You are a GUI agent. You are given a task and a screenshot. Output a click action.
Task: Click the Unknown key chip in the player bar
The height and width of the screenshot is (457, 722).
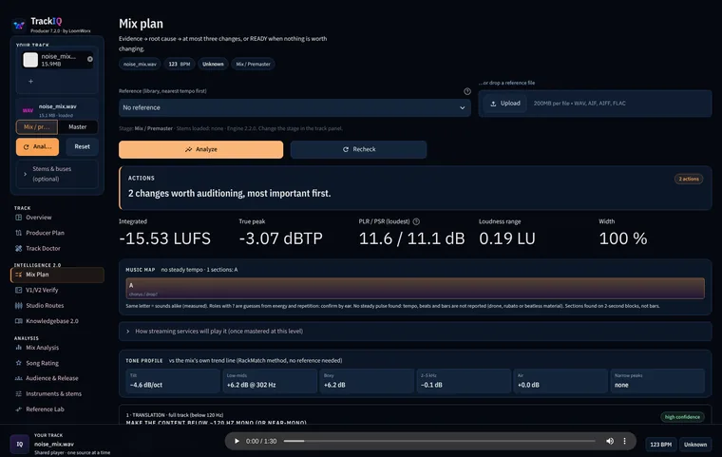click(x=694, y=445)
